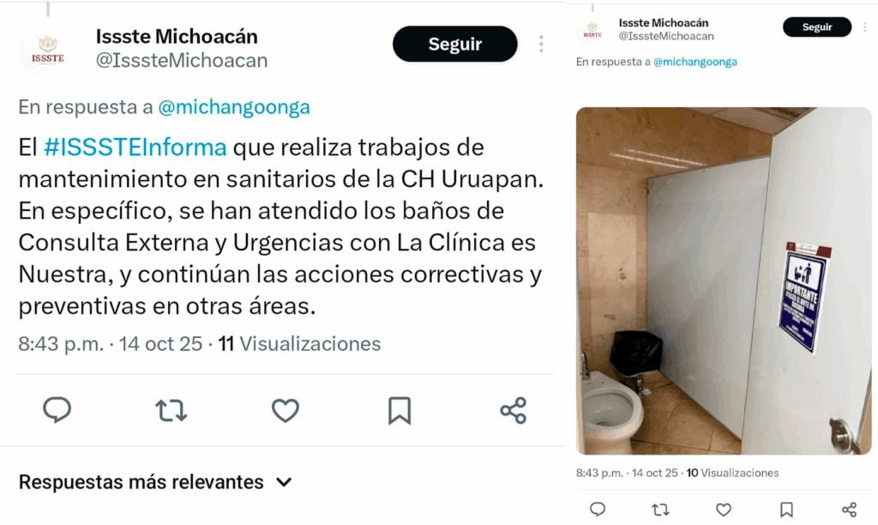The width and height of the screenshot is (878, 525).
Task: Open the @michangoonga mention in left tweet
Action: click(x=234, y=106)
